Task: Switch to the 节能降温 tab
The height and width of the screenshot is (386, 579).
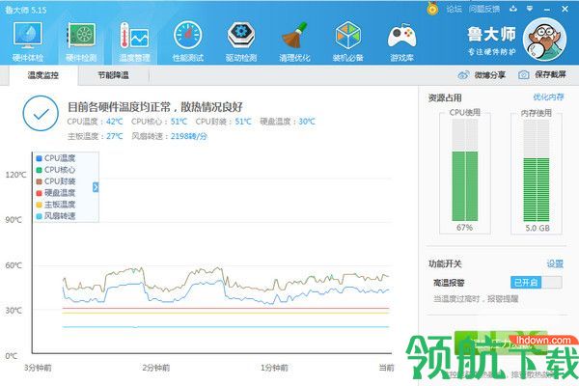Action: 113,75
